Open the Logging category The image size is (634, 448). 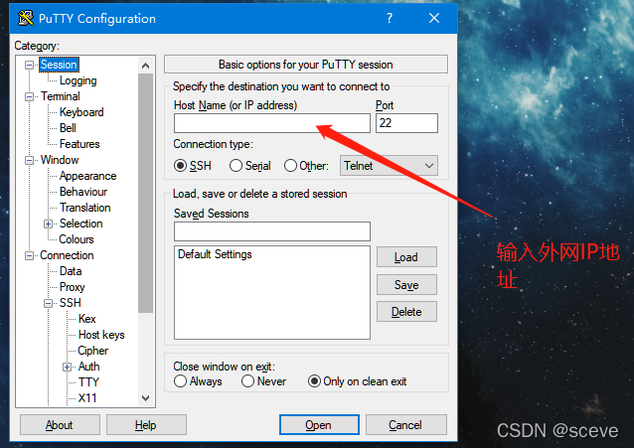click(79, 80)
